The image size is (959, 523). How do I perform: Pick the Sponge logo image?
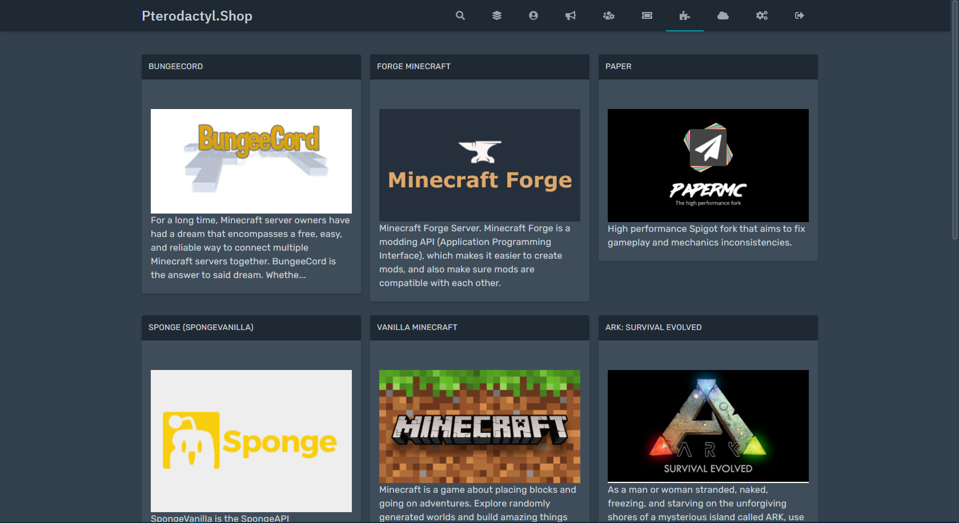251,441
